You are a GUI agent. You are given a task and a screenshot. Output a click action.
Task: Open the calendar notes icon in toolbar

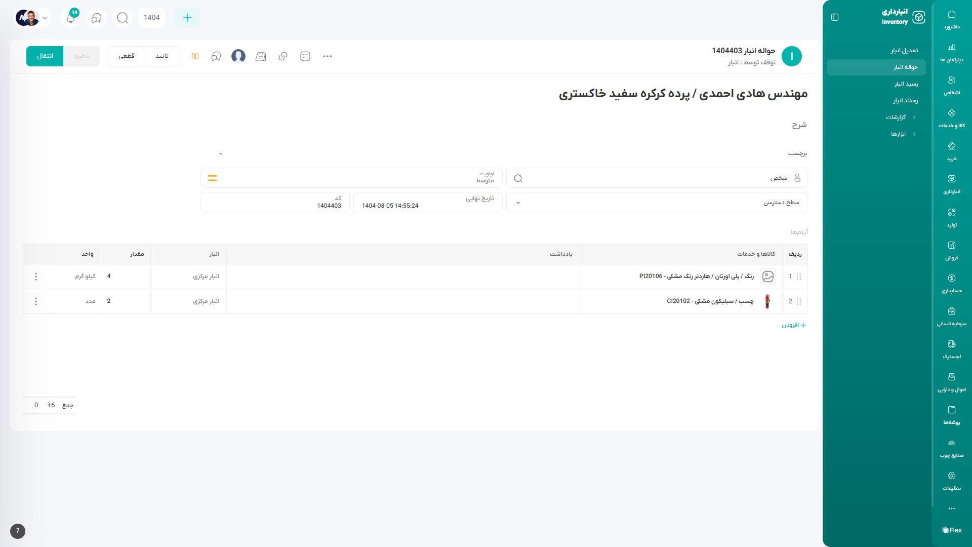pos(261,56)
